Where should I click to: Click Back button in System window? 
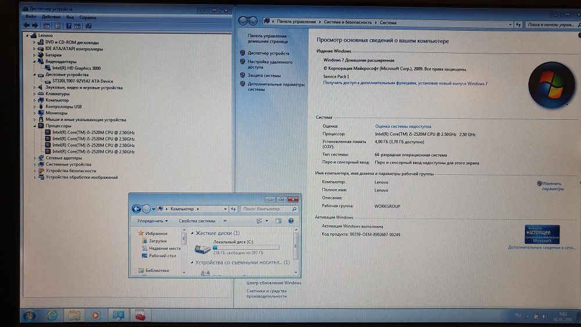pos(243,21)
